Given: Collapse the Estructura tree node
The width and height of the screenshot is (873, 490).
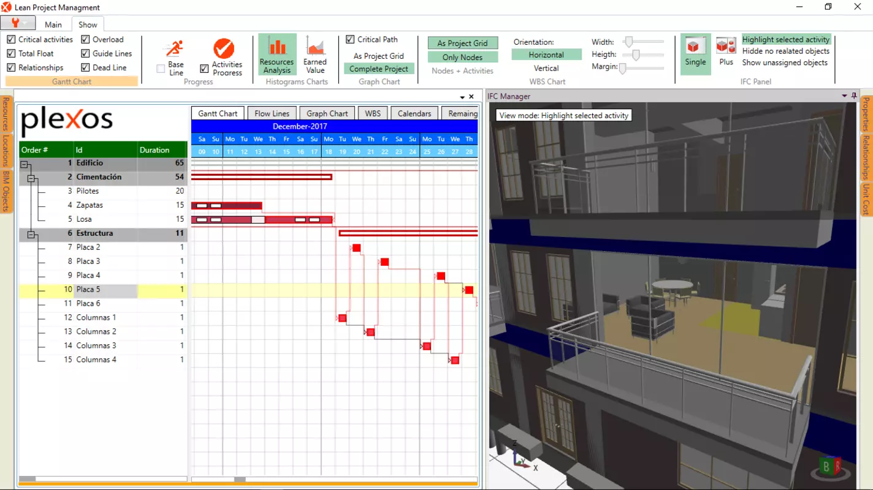Looking at the screenshot, I should [x=32, y=234].
